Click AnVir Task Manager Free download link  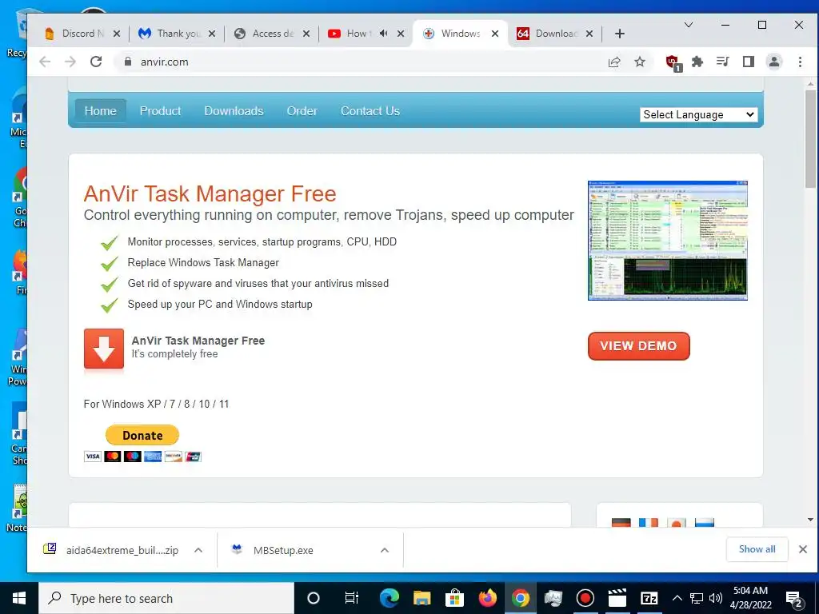pos(198,341)
